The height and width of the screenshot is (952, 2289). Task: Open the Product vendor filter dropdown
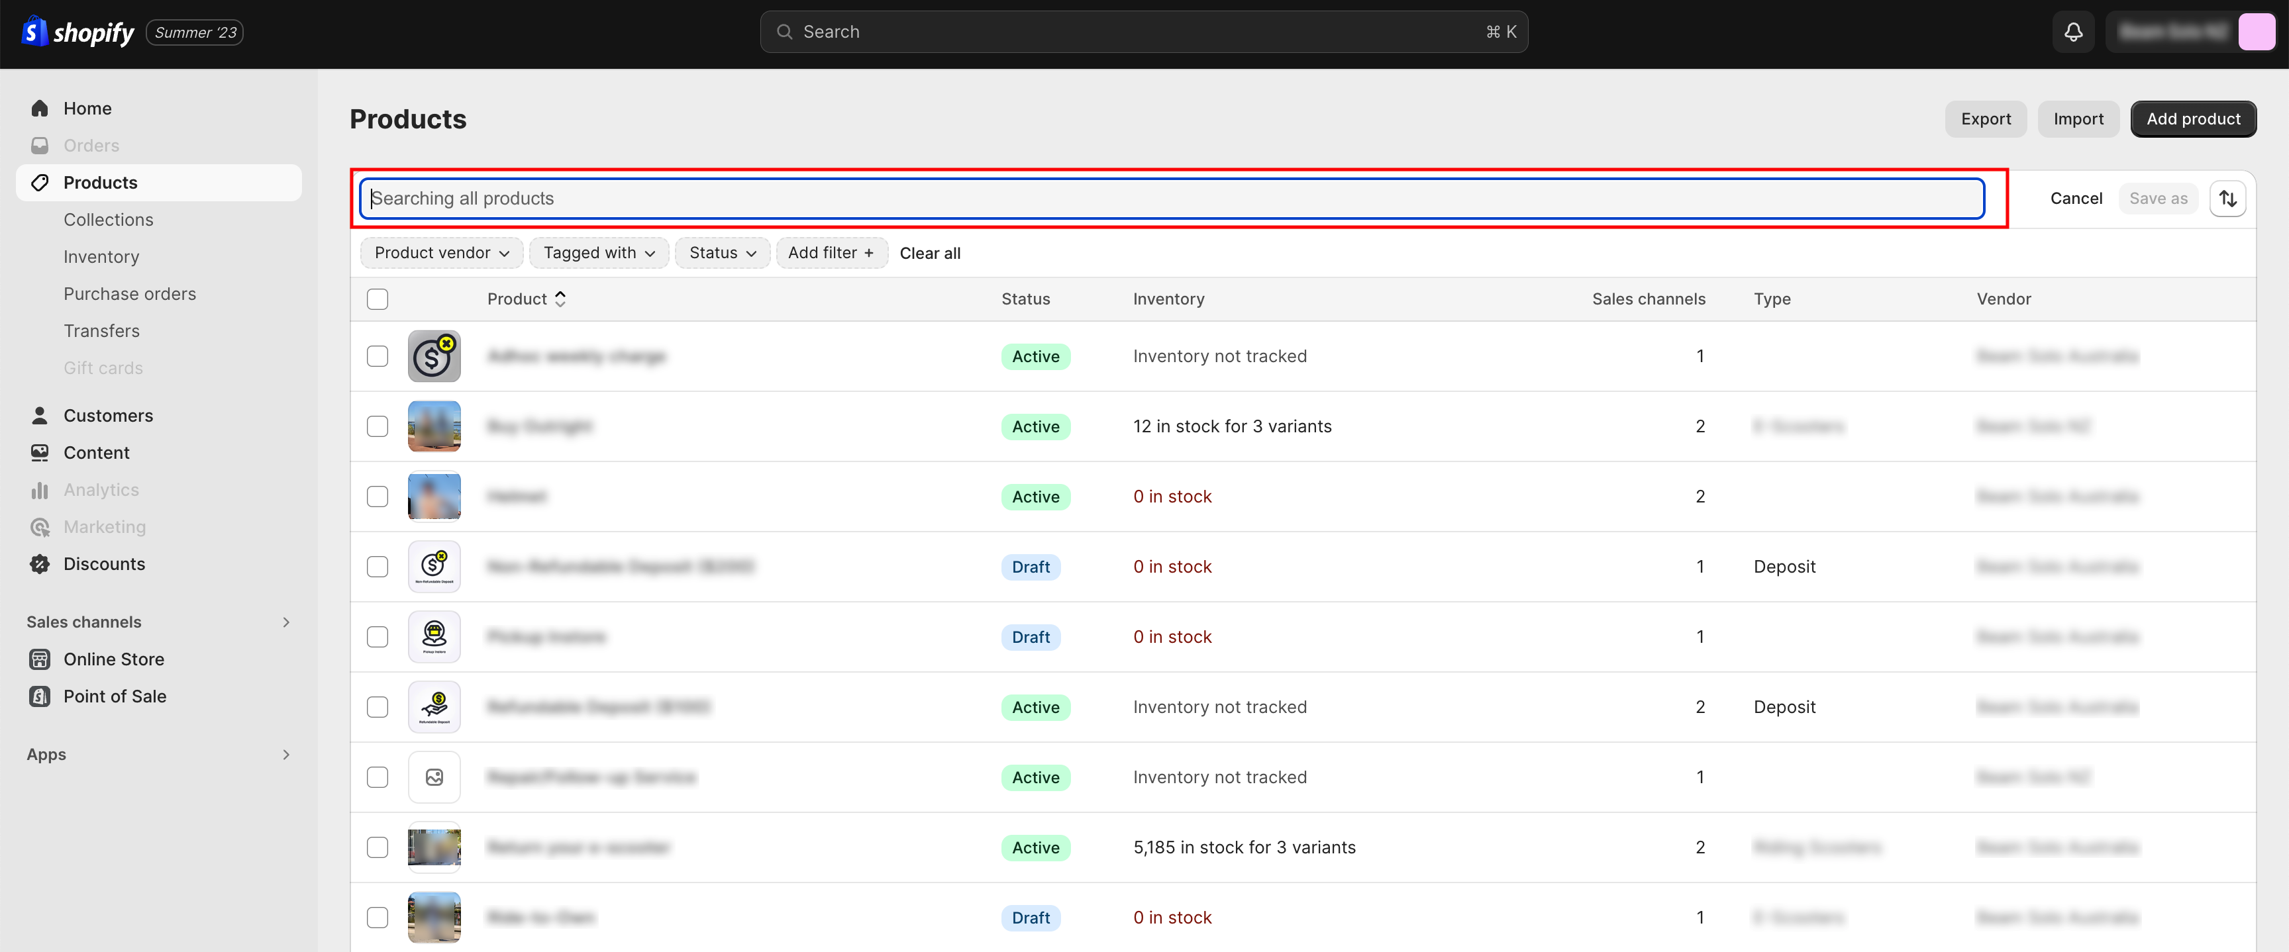[x=442, y=253]
